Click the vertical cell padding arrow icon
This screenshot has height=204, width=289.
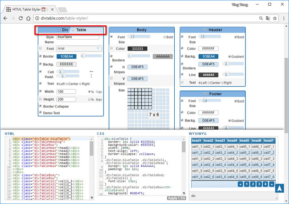point(91,76)
